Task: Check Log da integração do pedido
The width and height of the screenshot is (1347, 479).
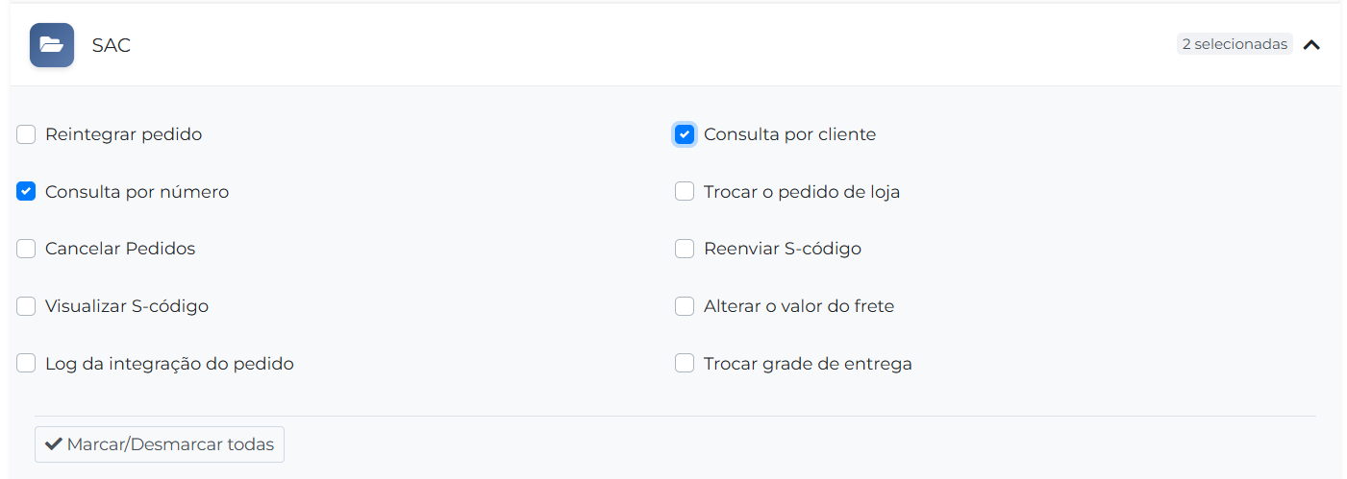Action: coord(26,364)
